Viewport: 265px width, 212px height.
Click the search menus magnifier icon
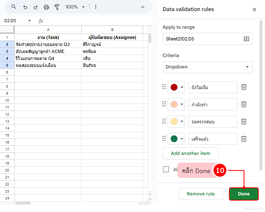(14, 7)
